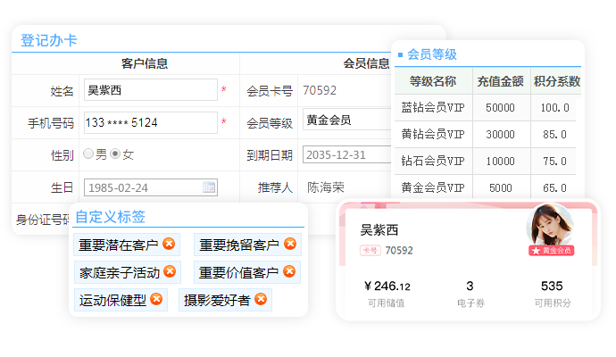The image size is (616, 357).
Task: Open the birthday calendar picker icon
Action: click(x=209, y=187)
